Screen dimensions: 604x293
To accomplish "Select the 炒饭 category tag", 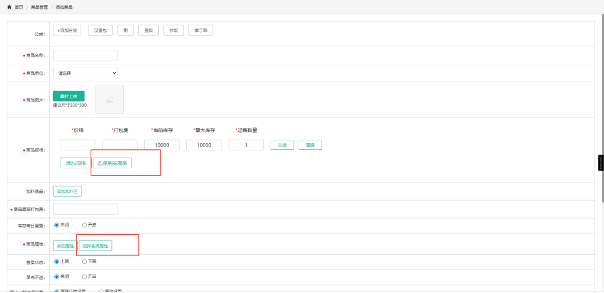I will (x=174, y=30).
